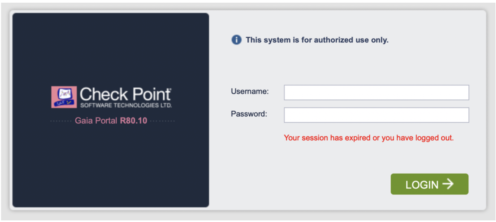The width and height of the screenshot is (496, 222).
Task: Click the Username input field
Action: 376,92
